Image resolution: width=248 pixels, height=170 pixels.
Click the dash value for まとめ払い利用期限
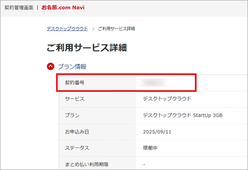tap(144, 164)
